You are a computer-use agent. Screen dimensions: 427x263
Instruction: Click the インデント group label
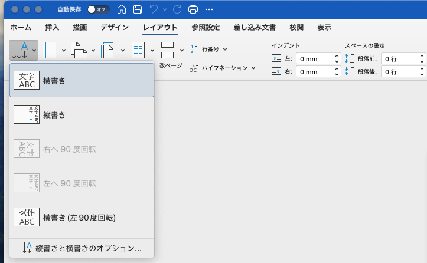[285, 45]
